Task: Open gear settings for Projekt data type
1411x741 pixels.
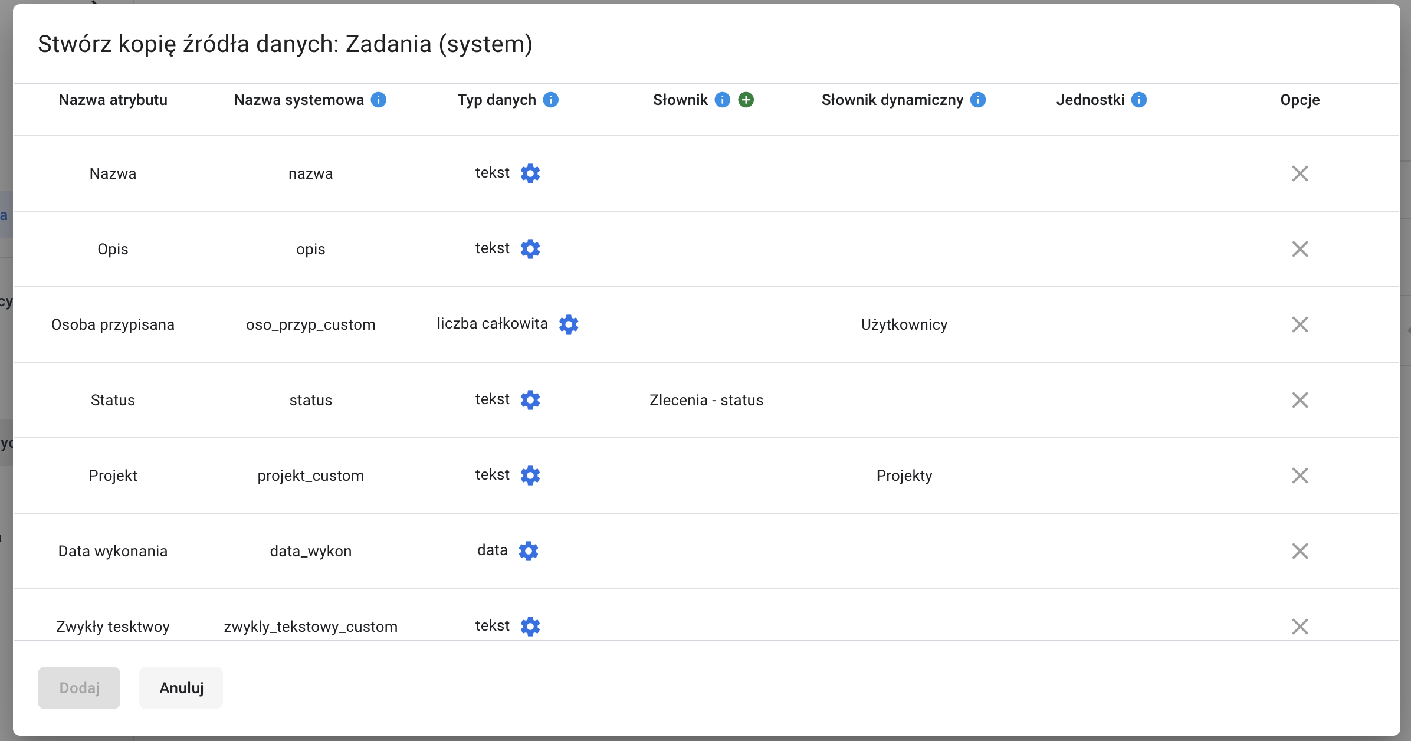Action: (530, 476)
